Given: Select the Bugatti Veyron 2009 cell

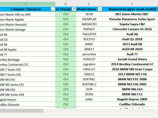Looking at the screenshot, I should (x=130, y=99).
